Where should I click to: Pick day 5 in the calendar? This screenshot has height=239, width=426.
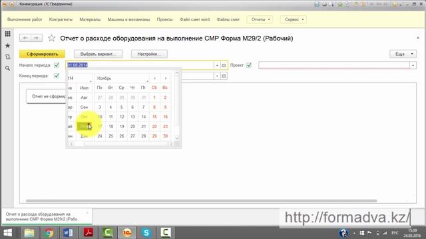click(x=122, y=108)
